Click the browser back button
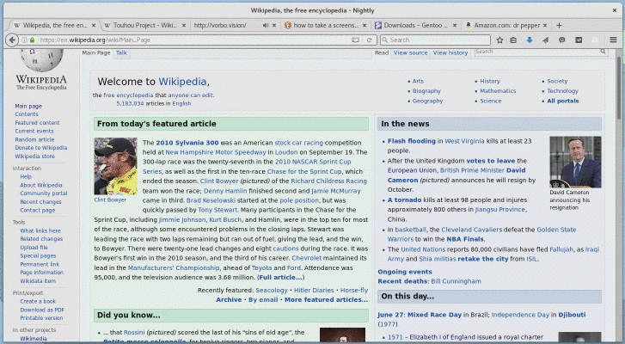 click(x=11, y=40)
